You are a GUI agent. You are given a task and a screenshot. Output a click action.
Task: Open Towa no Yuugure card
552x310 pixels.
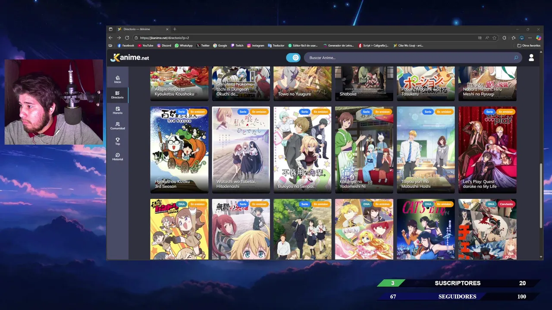[302, 84]
